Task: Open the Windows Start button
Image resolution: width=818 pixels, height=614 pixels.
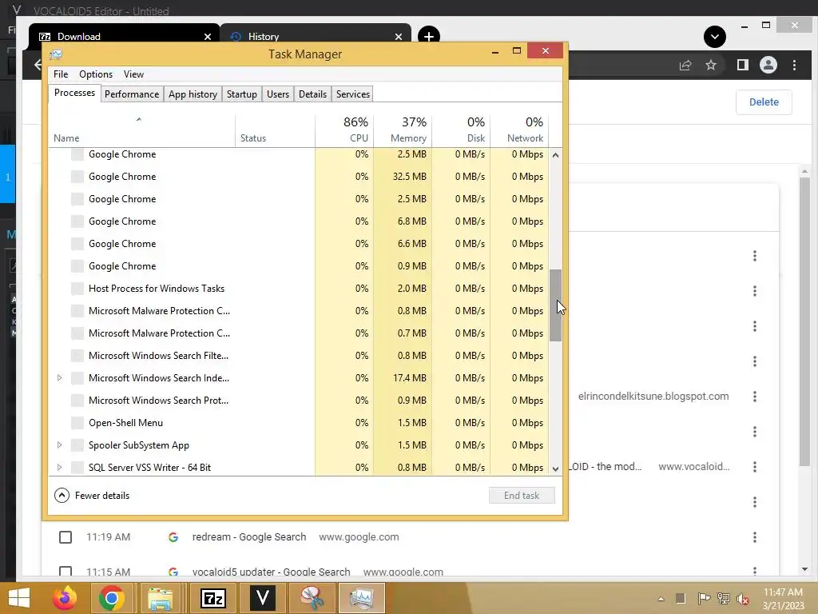Action: (19, 598)
